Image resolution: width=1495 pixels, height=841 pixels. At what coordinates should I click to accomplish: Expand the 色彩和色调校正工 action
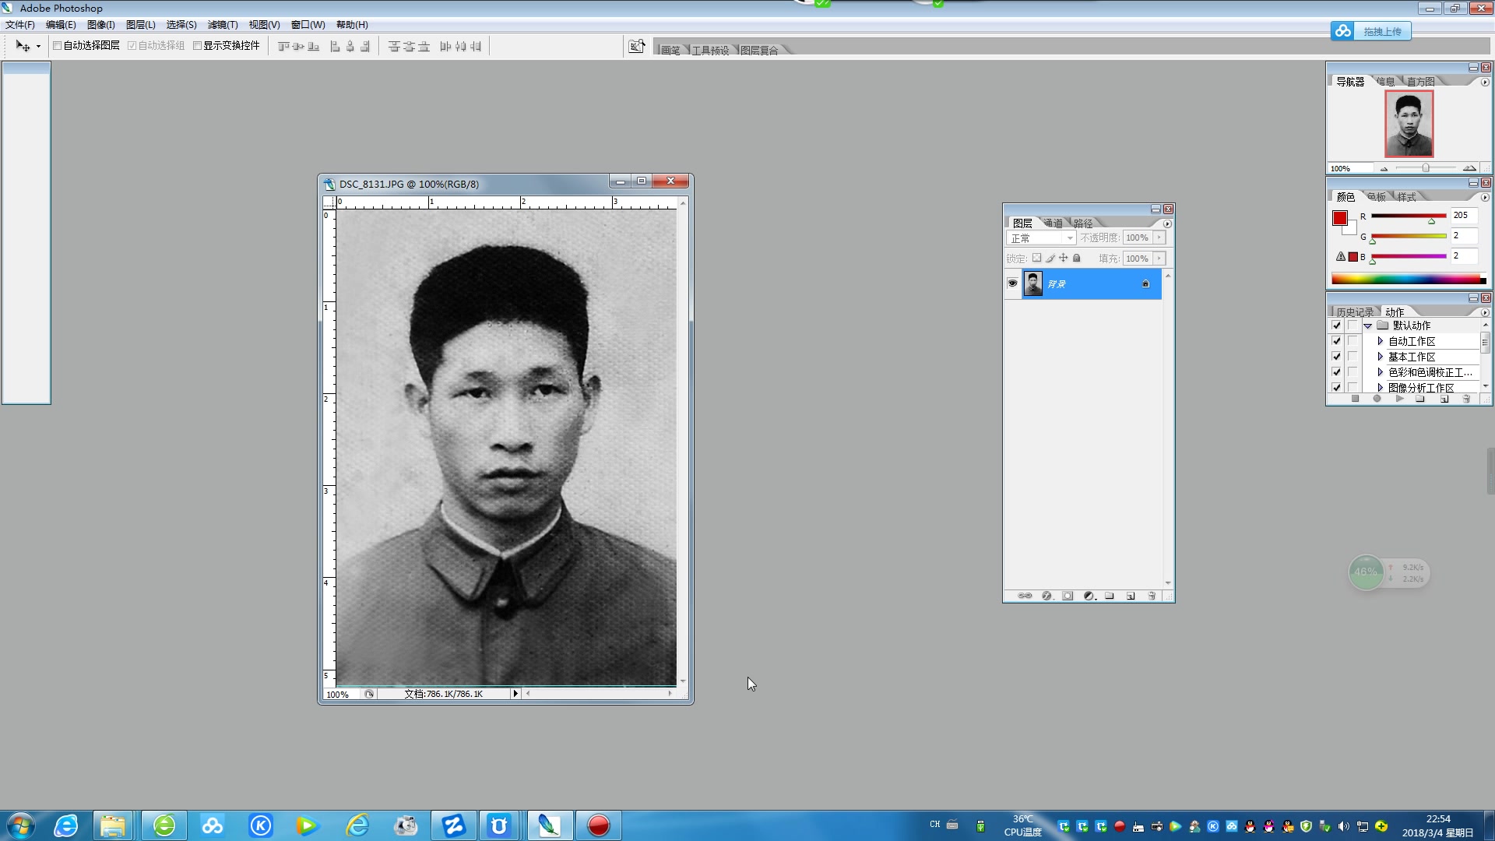[x=1381, y=372]
